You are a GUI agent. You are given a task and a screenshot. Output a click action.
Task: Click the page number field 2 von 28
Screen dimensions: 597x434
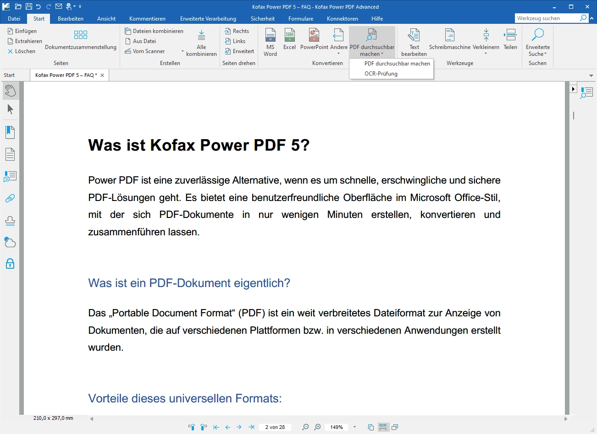tap(275, 427)
